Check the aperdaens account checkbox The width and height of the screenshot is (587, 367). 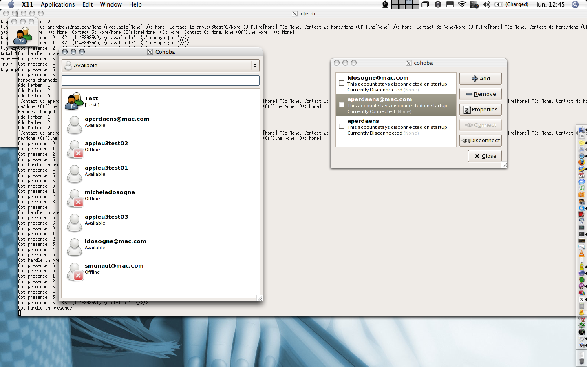click(342, 126)
